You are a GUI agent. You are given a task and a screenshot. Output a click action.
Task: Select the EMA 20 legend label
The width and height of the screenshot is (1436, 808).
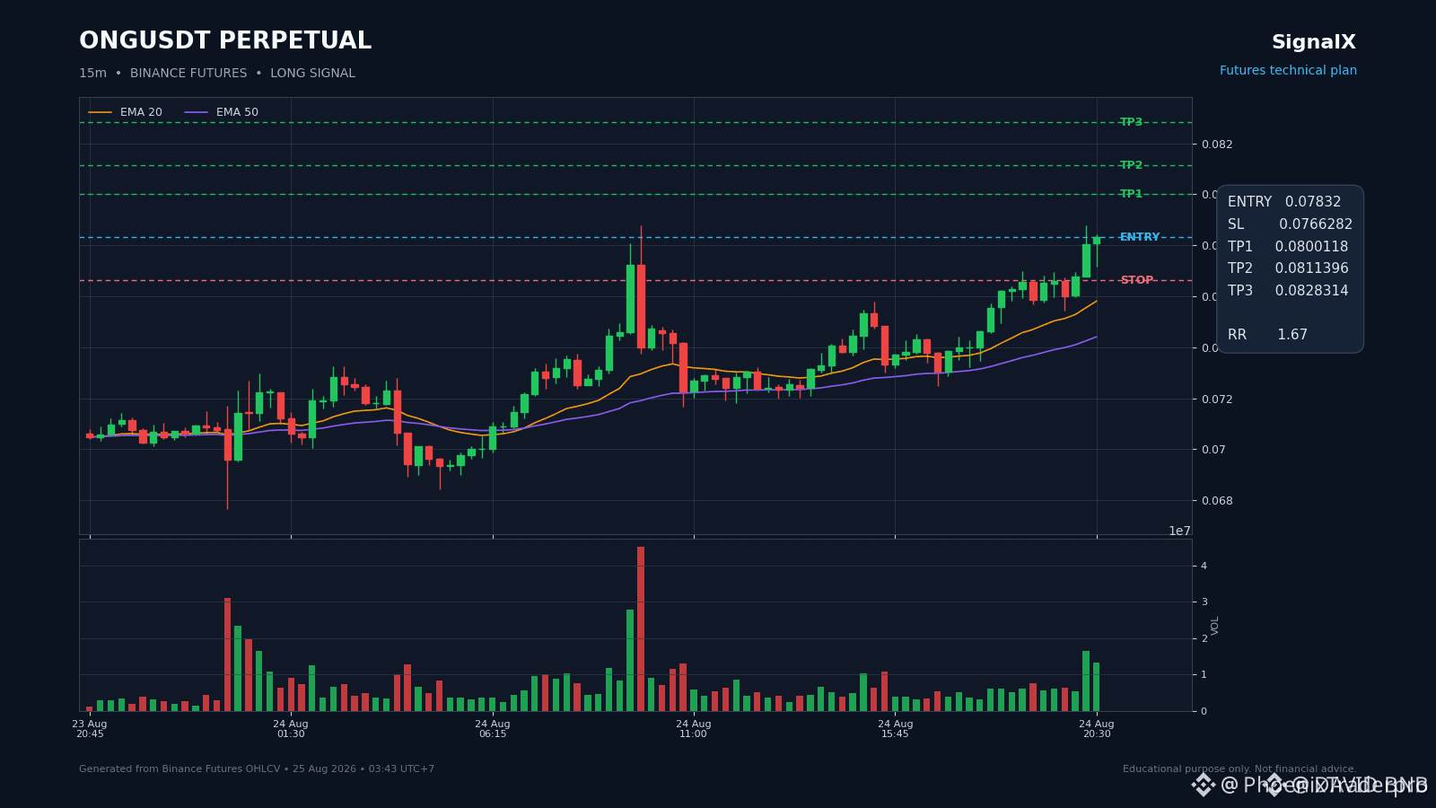point(141,112)
